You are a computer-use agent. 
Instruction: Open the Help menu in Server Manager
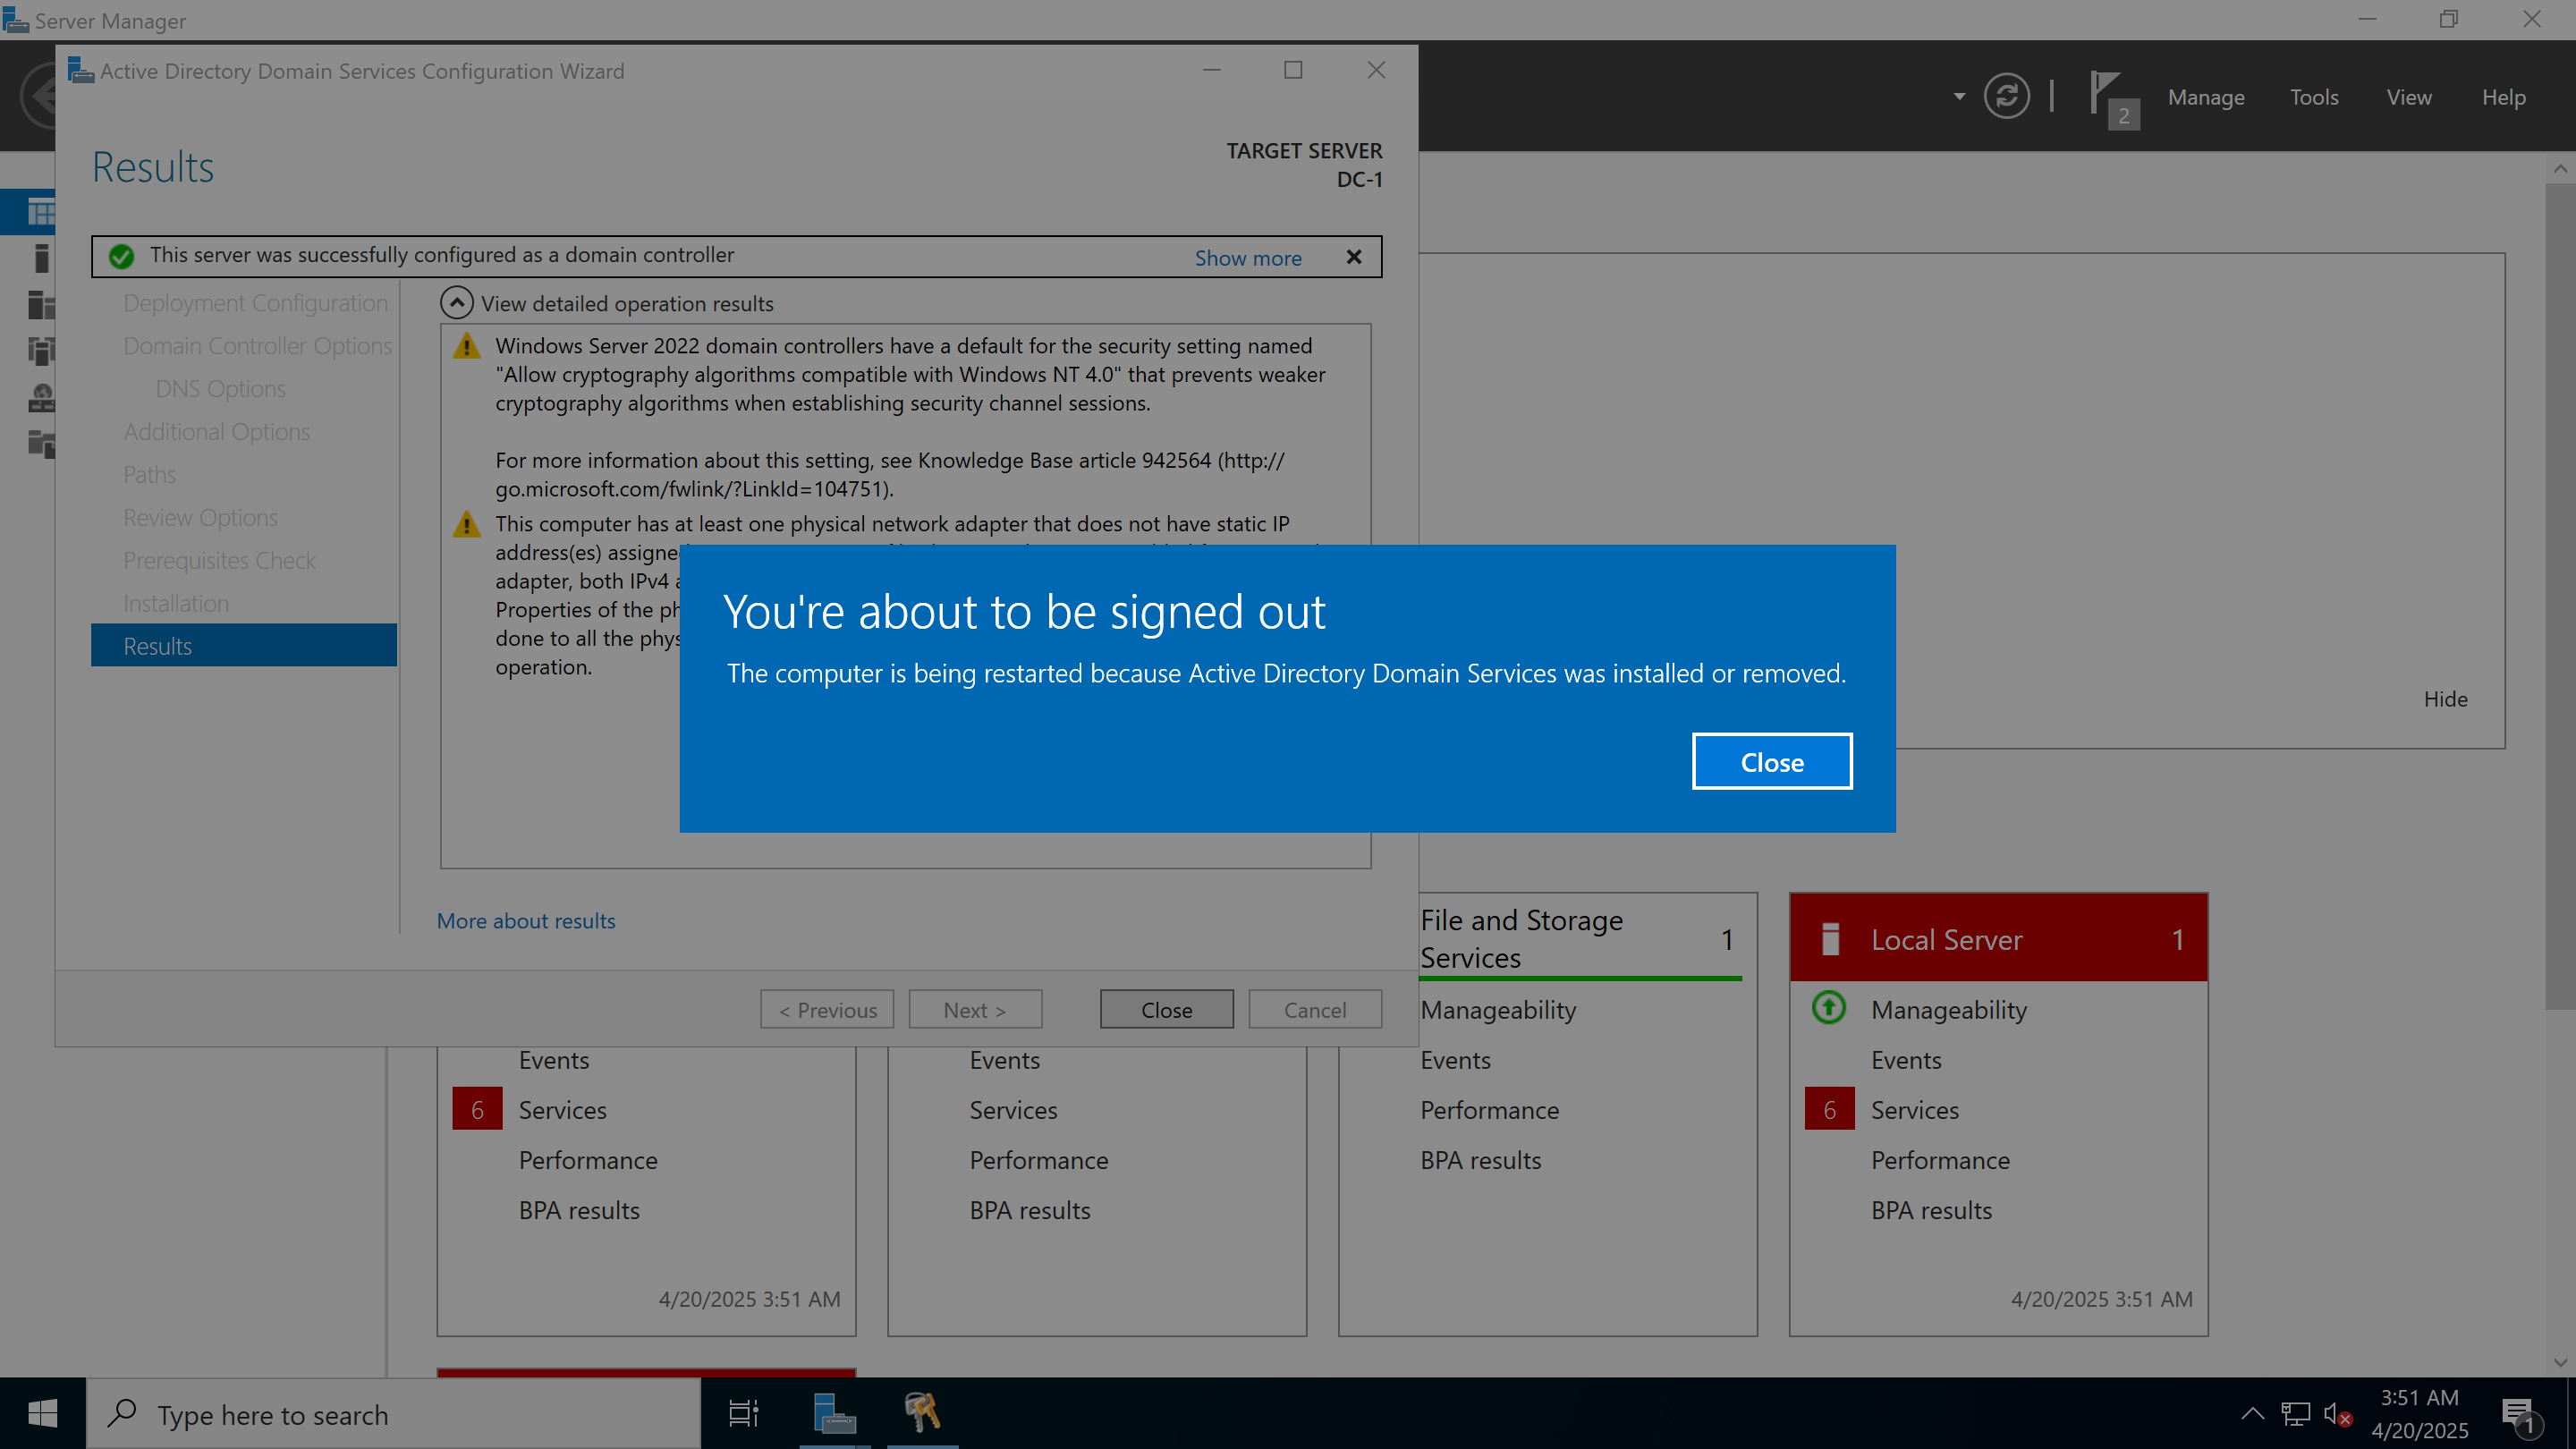coord(2503,97)
